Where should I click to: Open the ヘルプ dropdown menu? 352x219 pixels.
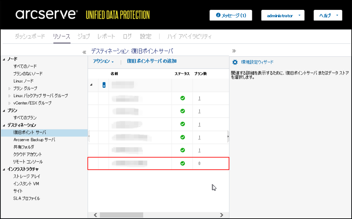pos(328,16)
